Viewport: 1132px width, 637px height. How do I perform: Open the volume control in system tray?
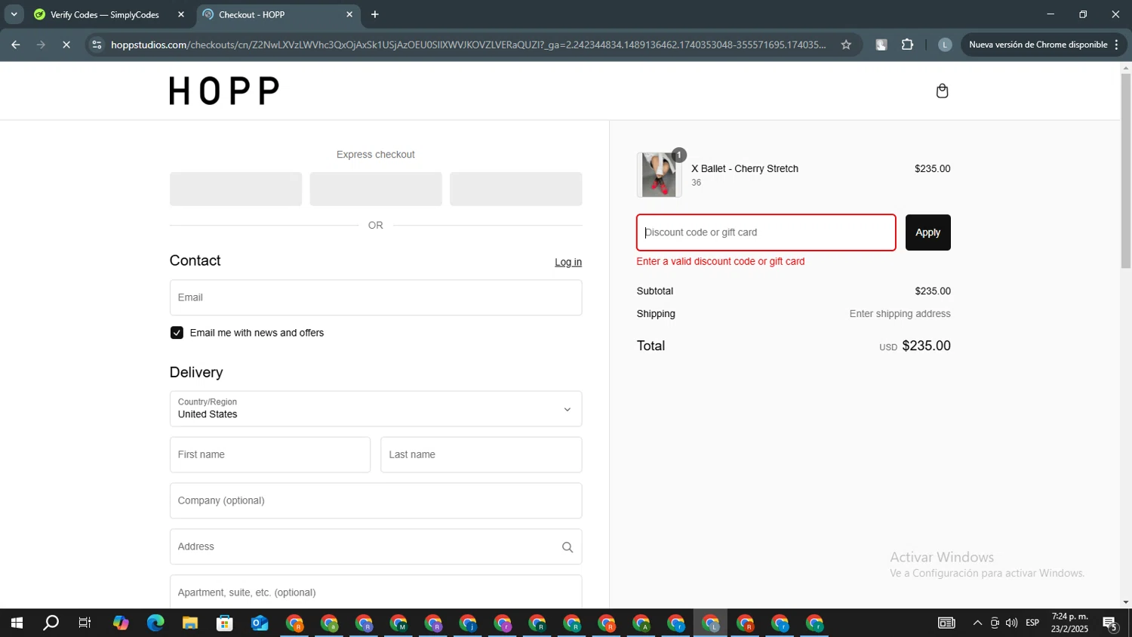click(1011, 623)
